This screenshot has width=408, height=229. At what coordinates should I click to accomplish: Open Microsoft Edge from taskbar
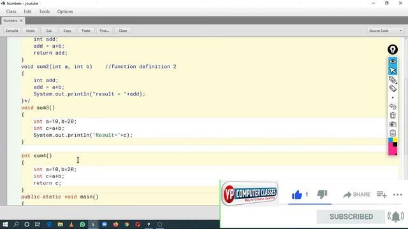pos(49,225)
